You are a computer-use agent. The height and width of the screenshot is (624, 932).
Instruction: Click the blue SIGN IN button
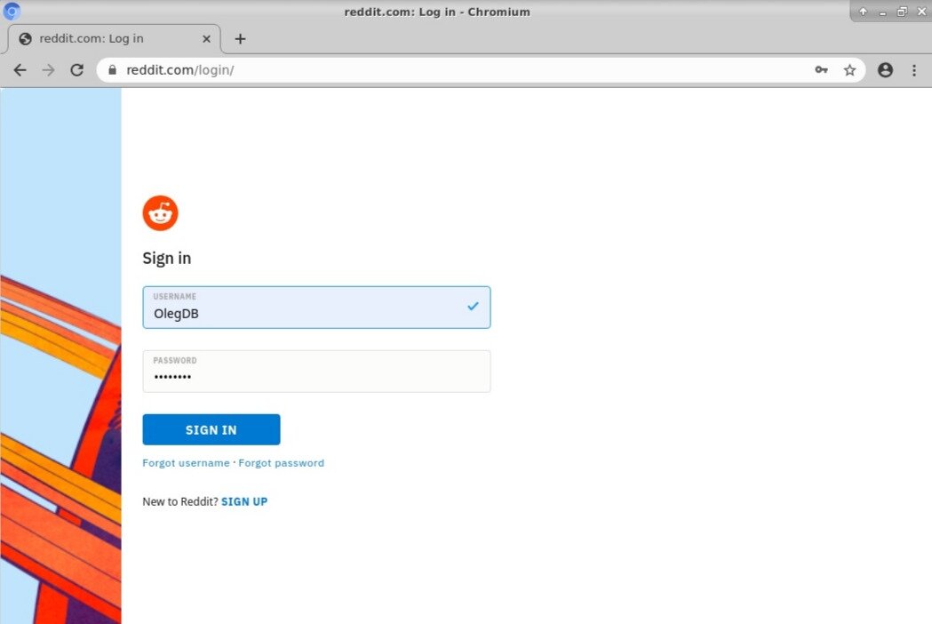click(x=211, y=429)
